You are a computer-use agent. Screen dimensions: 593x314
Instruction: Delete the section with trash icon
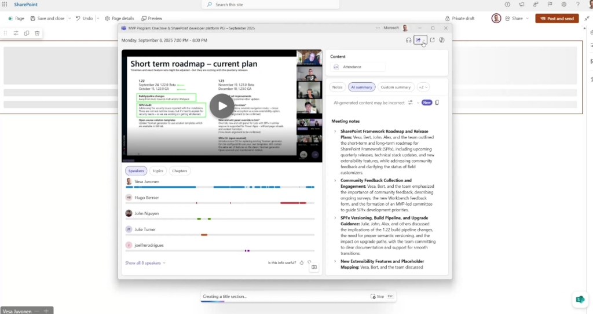37,33
